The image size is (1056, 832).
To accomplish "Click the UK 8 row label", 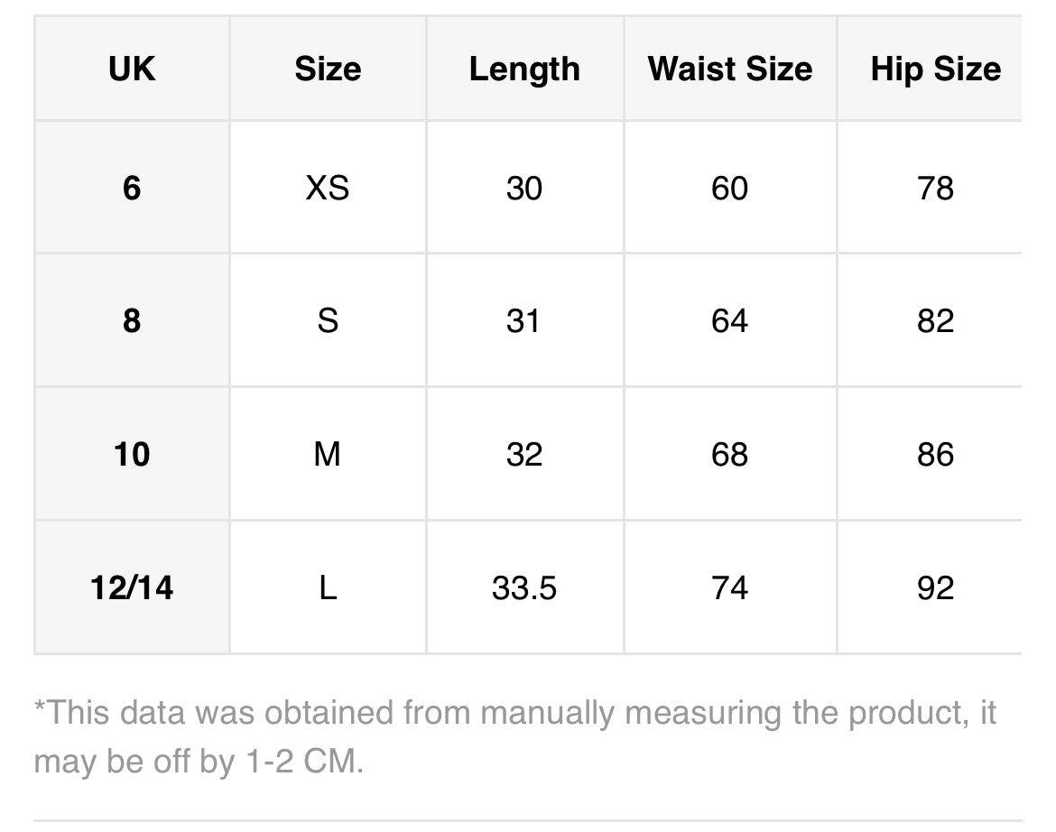I will pos(132,320).
